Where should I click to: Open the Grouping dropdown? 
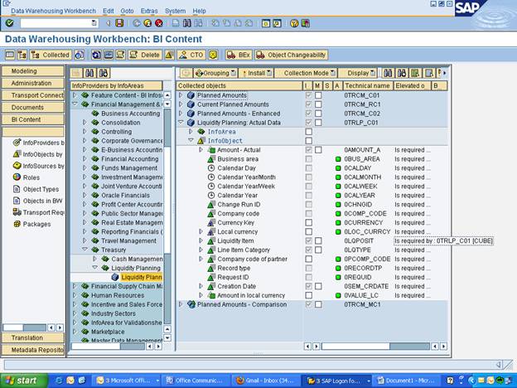tap(215, 73)
